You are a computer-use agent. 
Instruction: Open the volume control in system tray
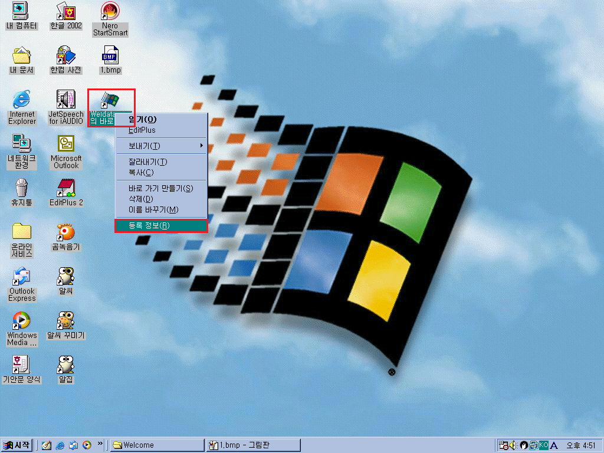(512, 445)
